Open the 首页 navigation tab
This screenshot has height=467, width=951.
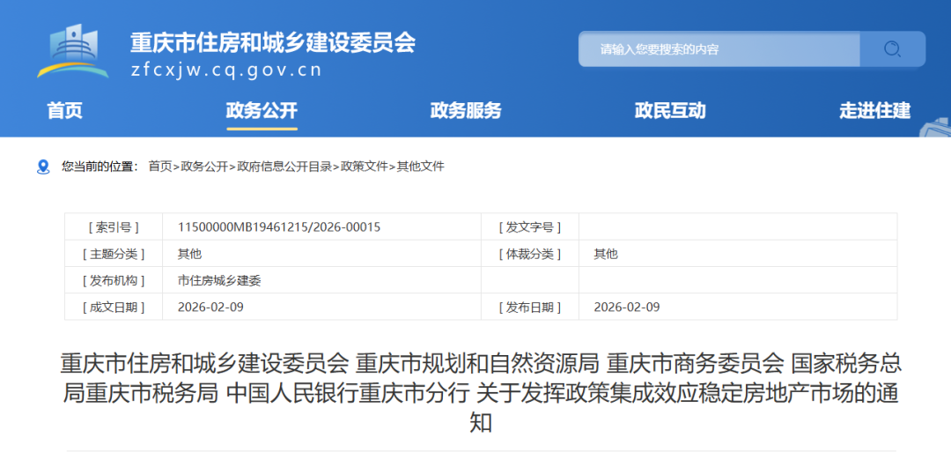coord(64,111)
